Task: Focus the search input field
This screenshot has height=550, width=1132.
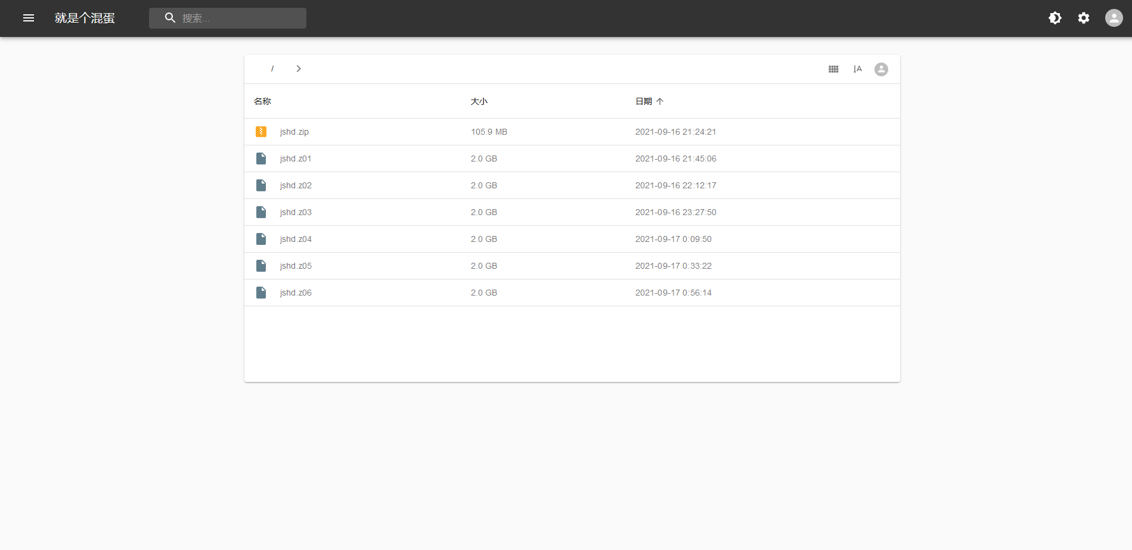Action: (x=238, y=18)
